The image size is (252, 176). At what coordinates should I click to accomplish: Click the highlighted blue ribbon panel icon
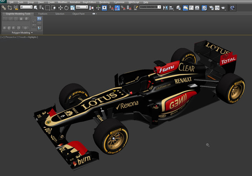click(x=39, y=19)
